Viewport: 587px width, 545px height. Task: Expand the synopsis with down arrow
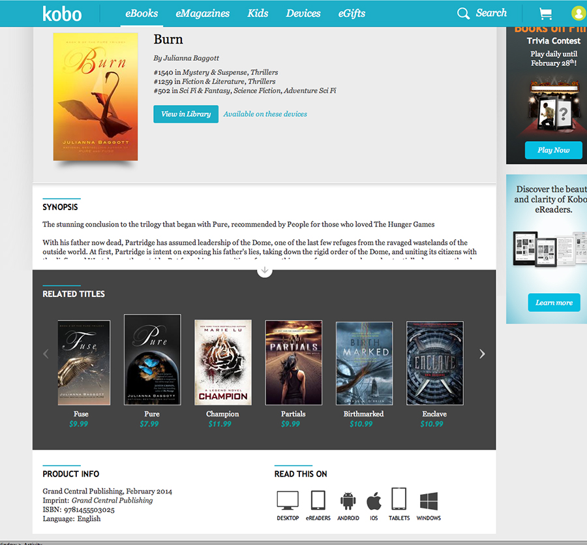pyautogui.click(x=265, y=270)
